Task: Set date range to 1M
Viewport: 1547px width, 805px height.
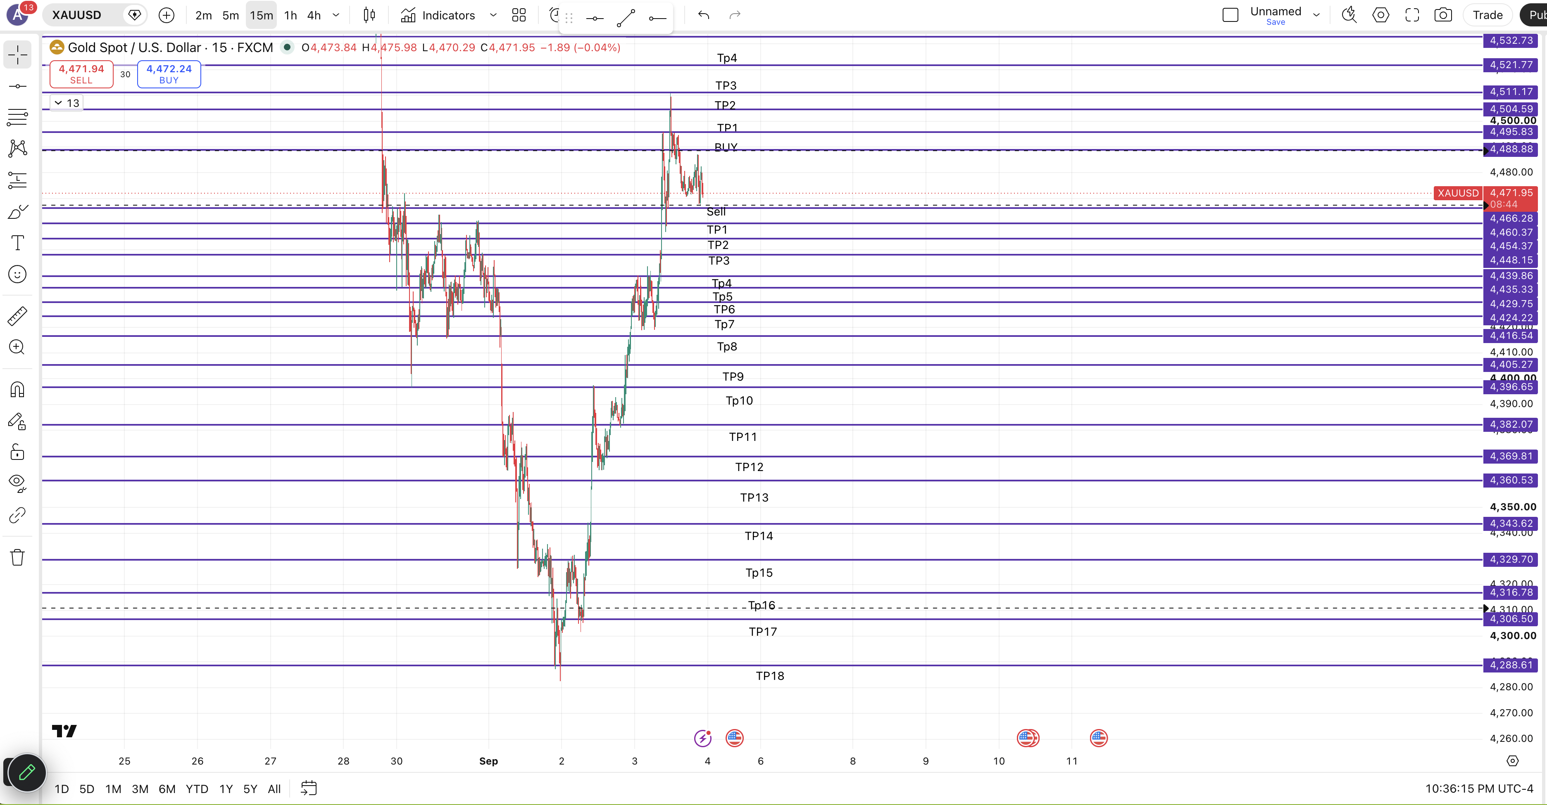Action: click(113, 789)
